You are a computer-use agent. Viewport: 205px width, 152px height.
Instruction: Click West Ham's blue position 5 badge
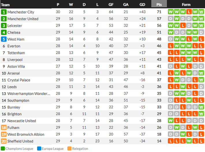point(4,39)
